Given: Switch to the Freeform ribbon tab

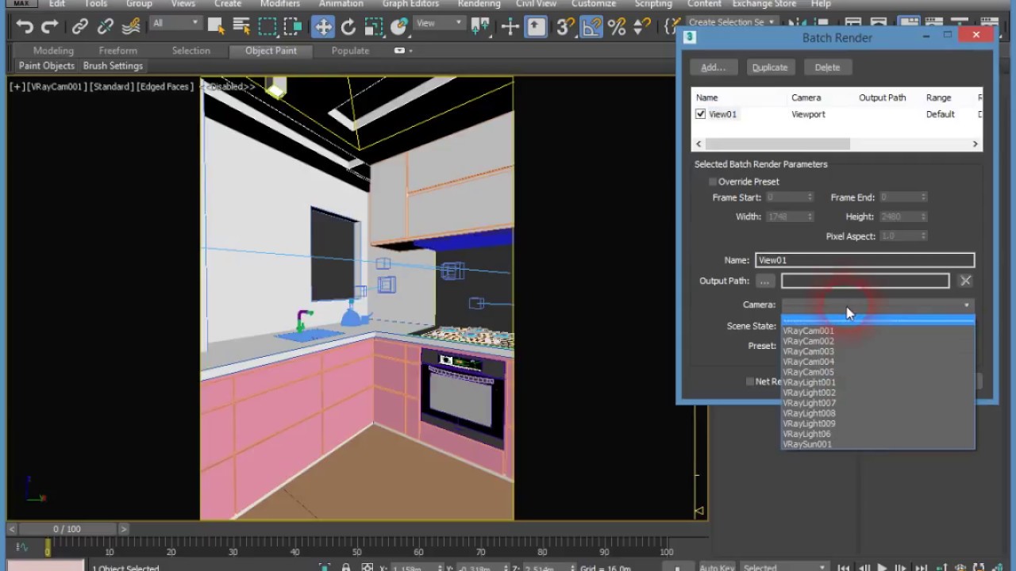Looking at the screenshot, I should coord(118,51).
